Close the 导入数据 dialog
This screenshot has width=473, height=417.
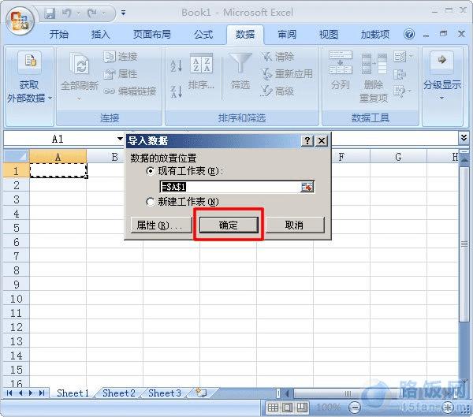point(322,140)
